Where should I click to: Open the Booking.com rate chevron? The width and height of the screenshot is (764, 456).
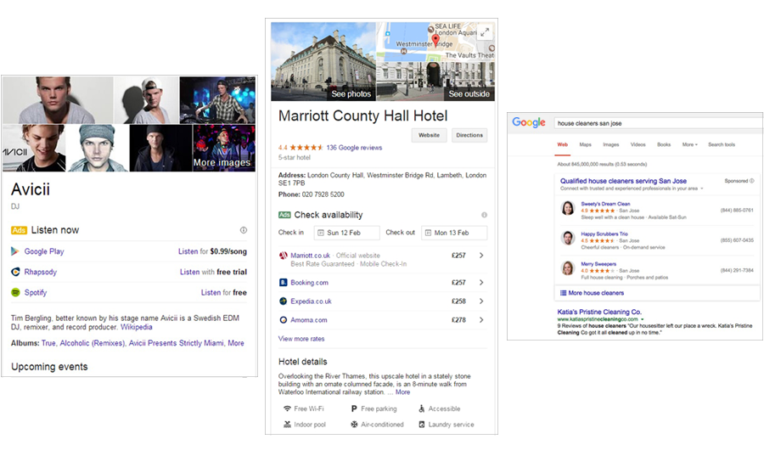[481, 283]
